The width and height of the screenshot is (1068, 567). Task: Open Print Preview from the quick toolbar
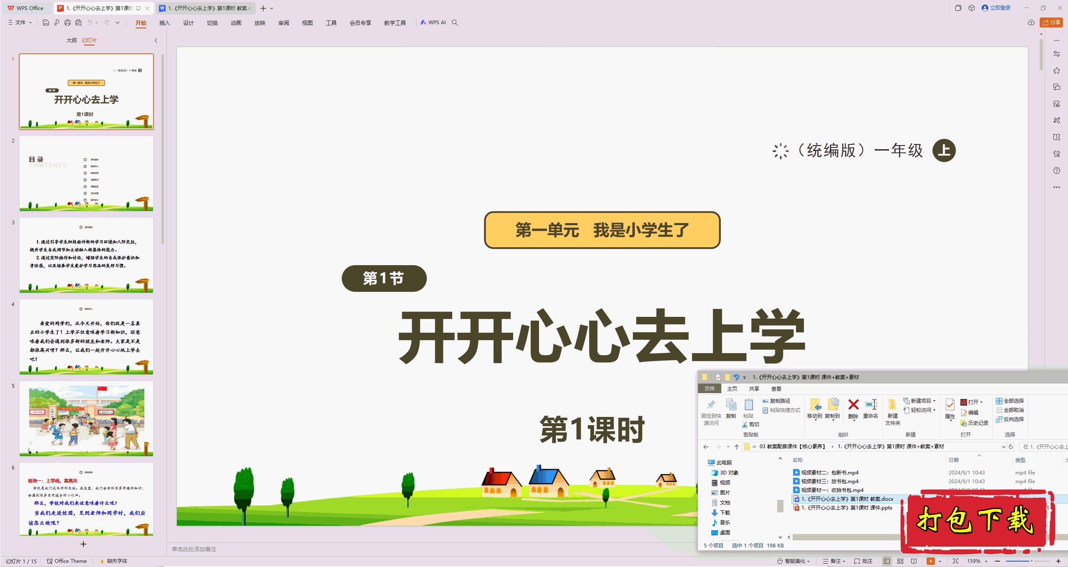tap(78, 23)
